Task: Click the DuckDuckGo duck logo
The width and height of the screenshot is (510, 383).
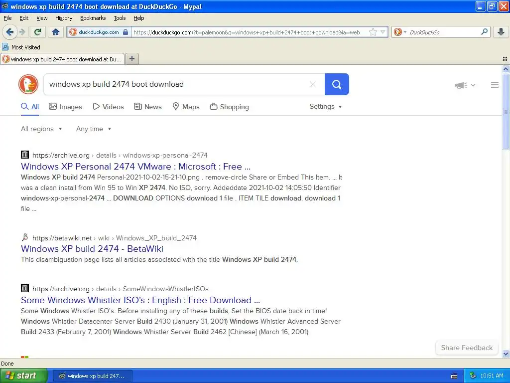Action: coord(28,84)
